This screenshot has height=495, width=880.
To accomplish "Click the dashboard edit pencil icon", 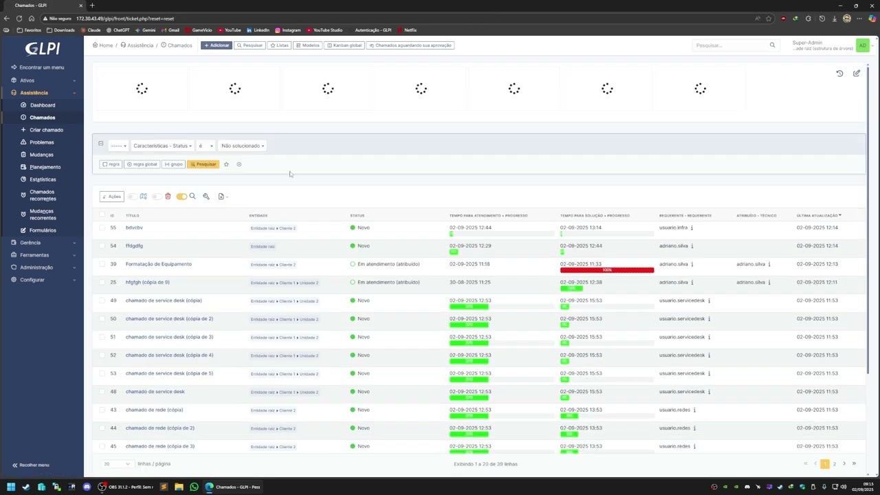I will pos(857,74).
